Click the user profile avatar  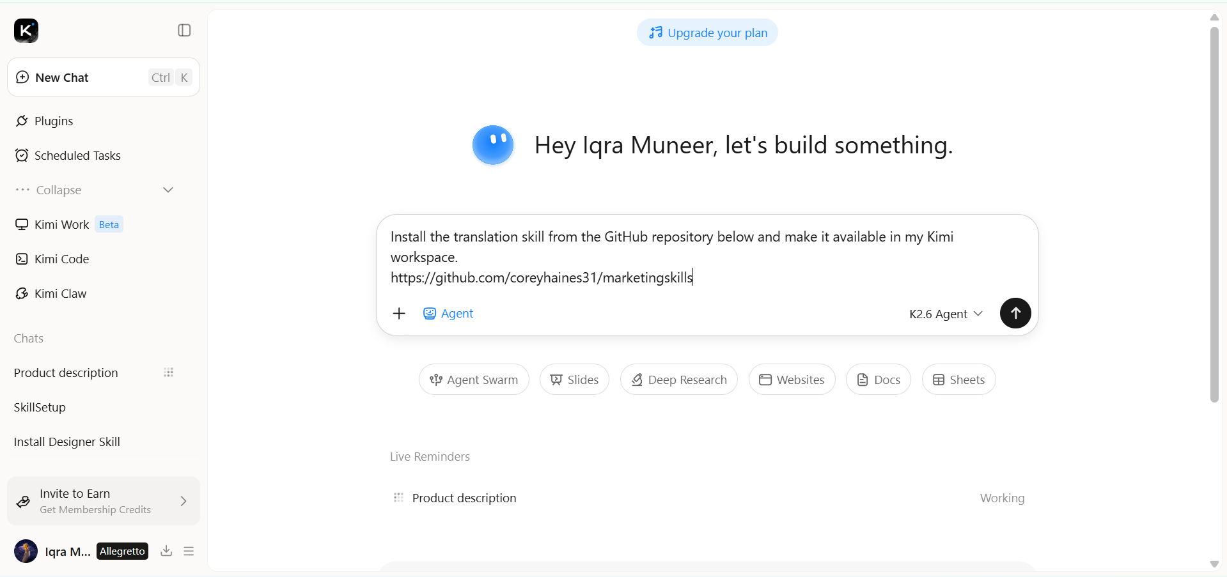click(x=26, y=551)
